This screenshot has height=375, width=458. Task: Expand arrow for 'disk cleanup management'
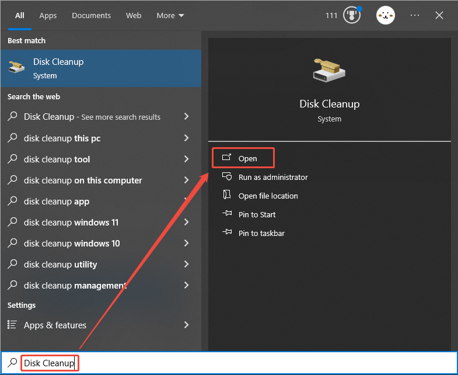(x=186, y=285)
